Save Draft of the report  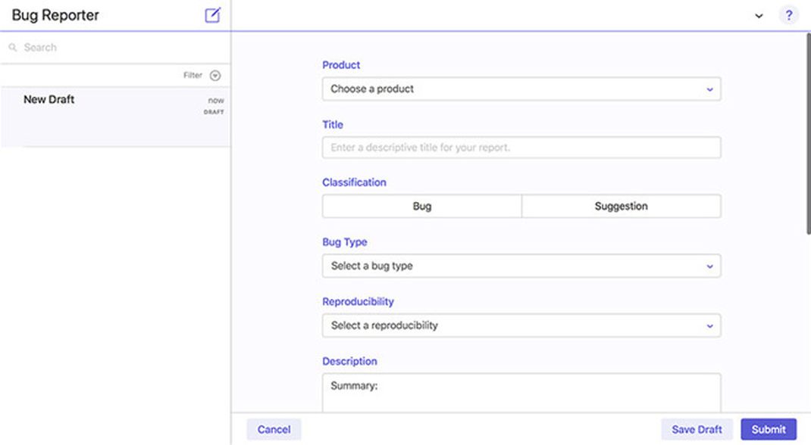(x=697, y=430)
